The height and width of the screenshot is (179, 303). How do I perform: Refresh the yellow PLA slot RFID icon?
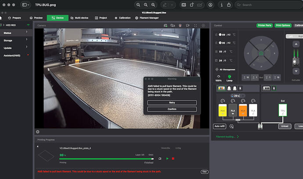coord(223,101)
